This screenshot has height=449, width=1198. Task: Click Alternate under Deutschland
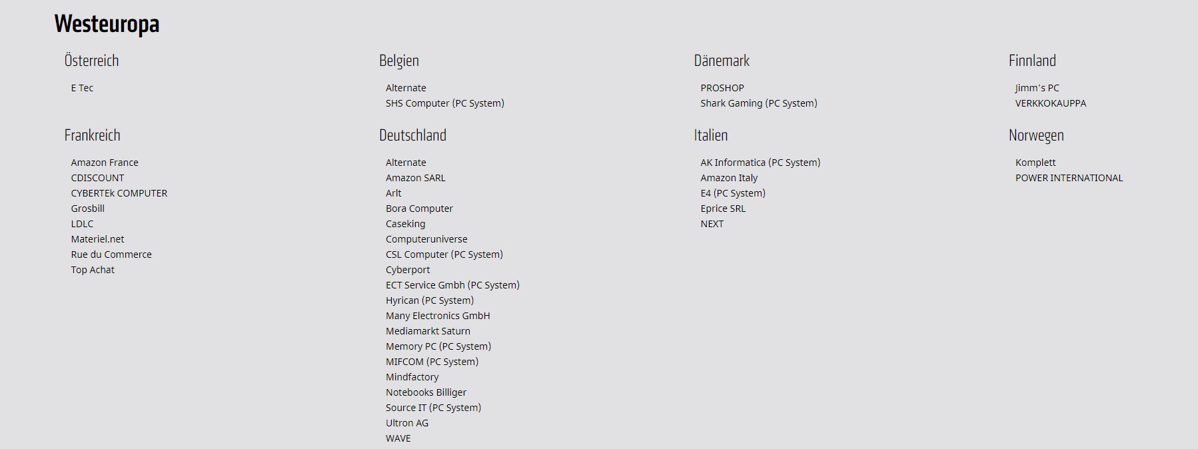(405, 163)
